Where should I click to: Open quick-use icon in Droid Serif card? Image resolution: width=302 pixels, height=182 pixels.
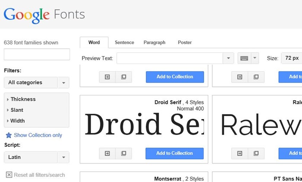point(107,154)
